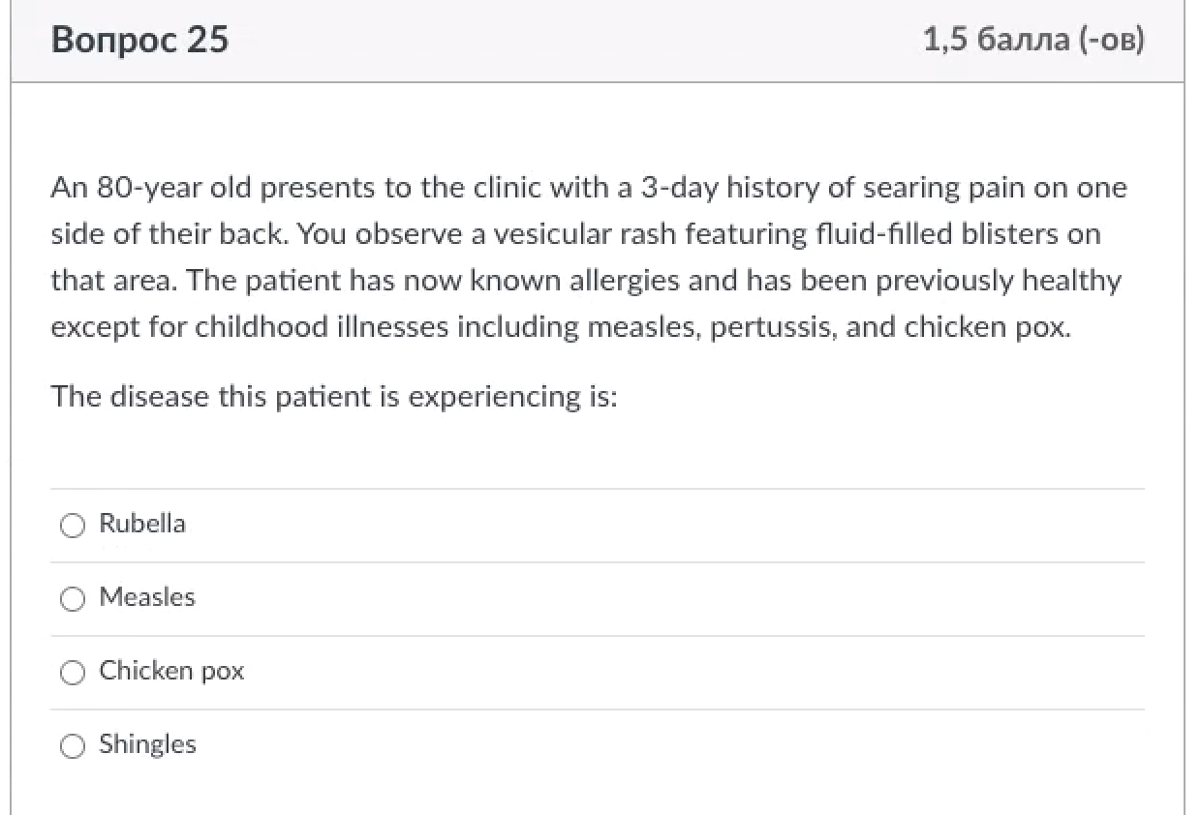Image resolution: width=1201 pixels, height=815 pixels.
Task: Click the "1,5 балла (-ов)" points indicator
Action: pyautogui.click(x=1033, y=40)
